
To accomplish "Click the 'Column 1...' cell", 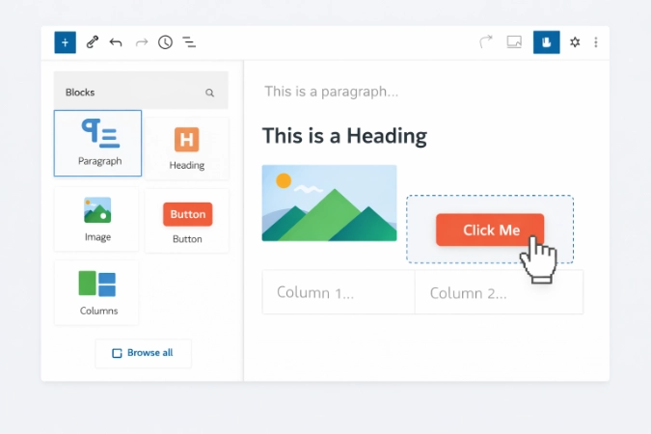I will pyautogui.click(x=339, y=292).
